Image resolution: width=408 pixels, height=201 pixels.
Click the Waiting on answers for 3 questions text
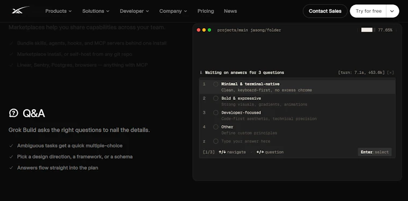244,73
